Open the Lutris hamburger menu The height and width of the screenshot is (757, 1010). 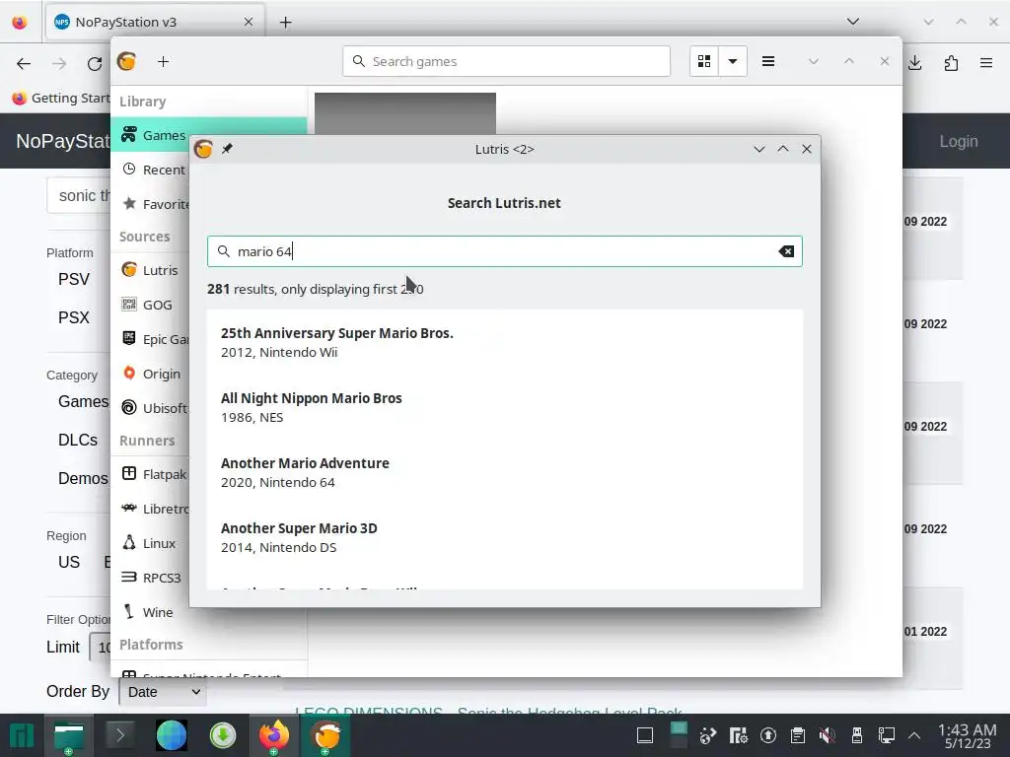pyautogui.click(x=767, y=62)
